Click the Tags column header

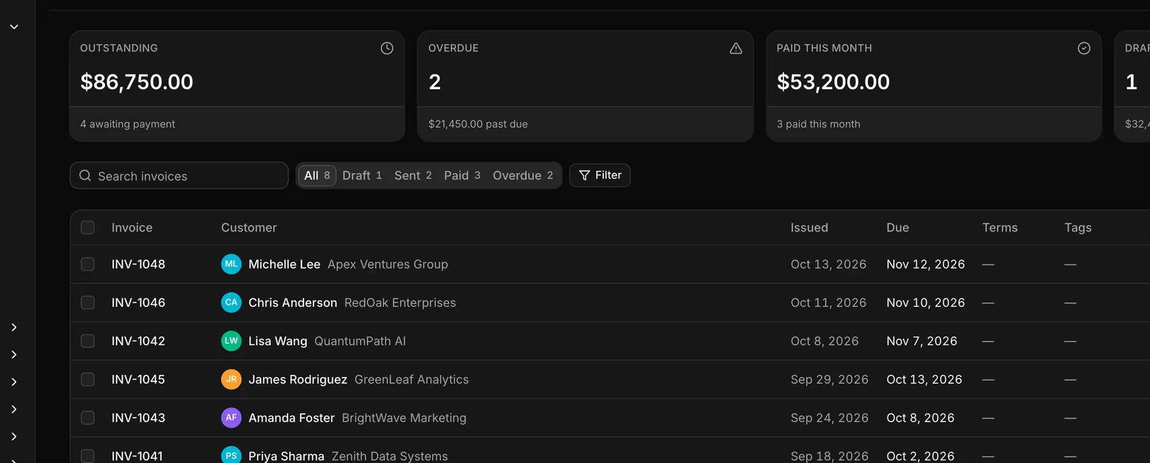(1078, 228)
